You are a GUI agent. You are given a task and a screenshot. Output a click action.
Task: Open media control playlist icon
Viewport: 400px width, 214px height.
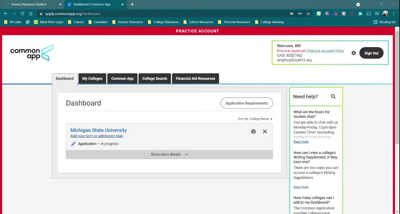pyautogui.click(x=377, y=14)
